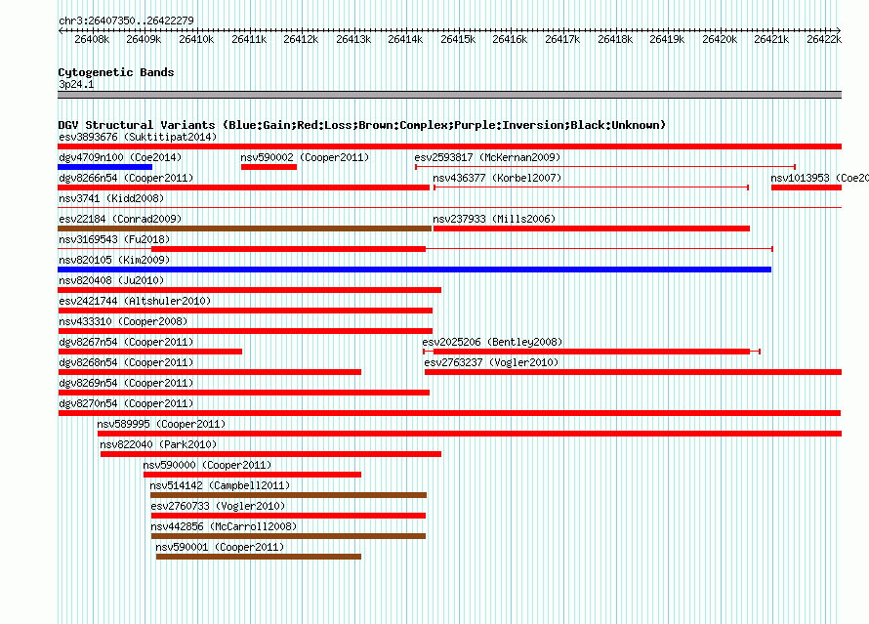The width and height of the screenshot is (869, 624).
Task: Open the nsv590002 (Cooper2011) variant label
Action: tap(305, 157)
